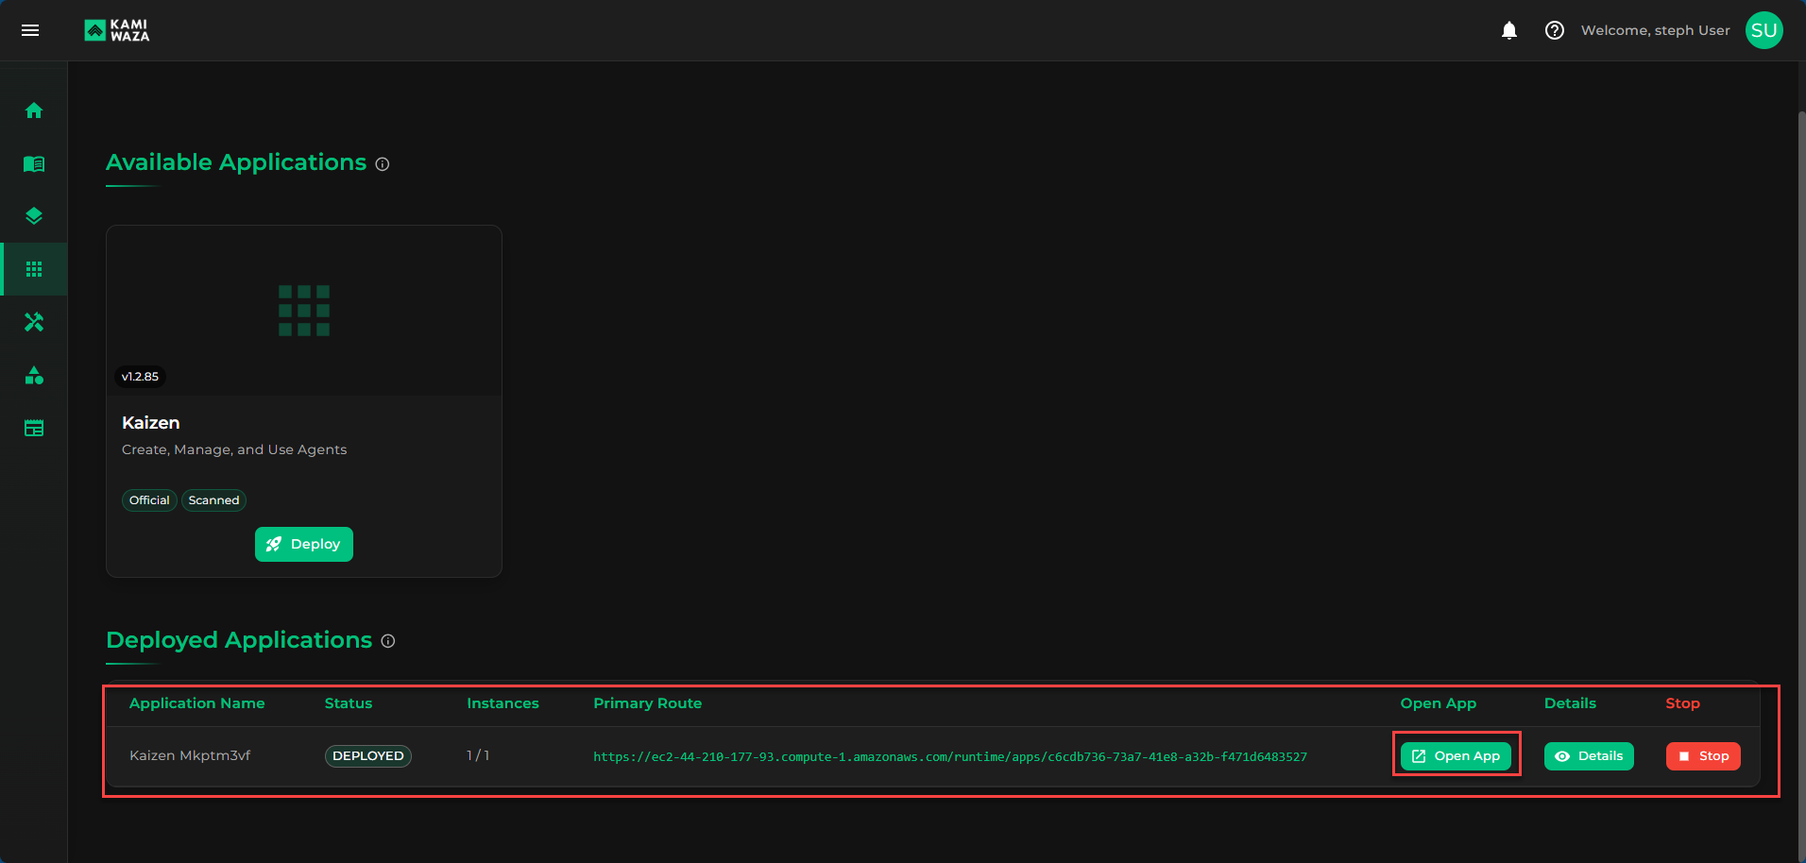Select the Kaizen Mkptm3vf name cell

(190, 755)
